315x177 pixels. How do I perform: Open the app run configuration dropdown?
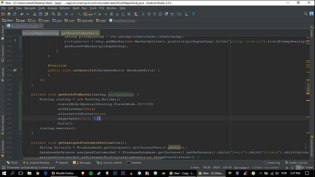point(90,14)
